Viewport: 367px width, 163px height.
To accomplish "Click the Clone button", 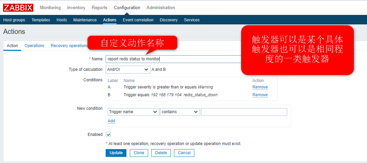I will pyautogui.click(x=139, y=153).
